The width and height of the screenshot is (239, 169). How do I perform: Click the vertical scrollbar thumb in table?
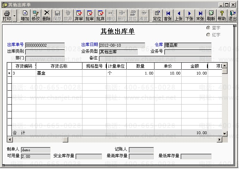(225, 71)
